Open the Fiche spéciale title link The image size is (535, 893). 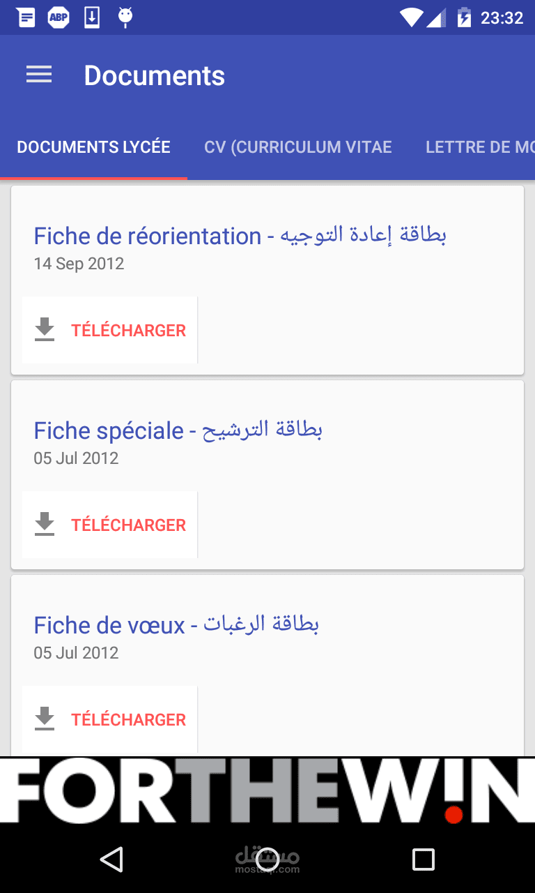pos(178,430)
